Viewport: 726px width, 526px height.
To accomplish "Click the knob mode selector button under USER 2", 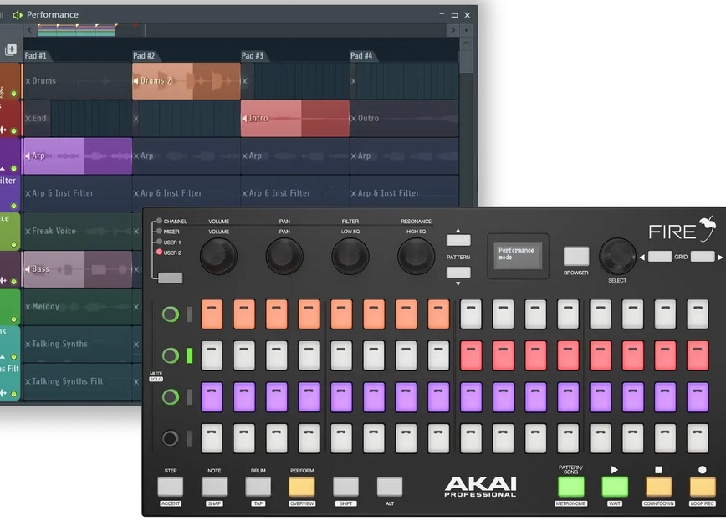I will (171, 278).
